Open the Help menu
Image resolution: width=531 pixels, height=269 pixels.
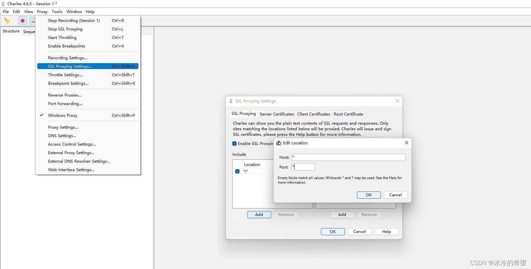pyautogui.click(x=90, y=11)
